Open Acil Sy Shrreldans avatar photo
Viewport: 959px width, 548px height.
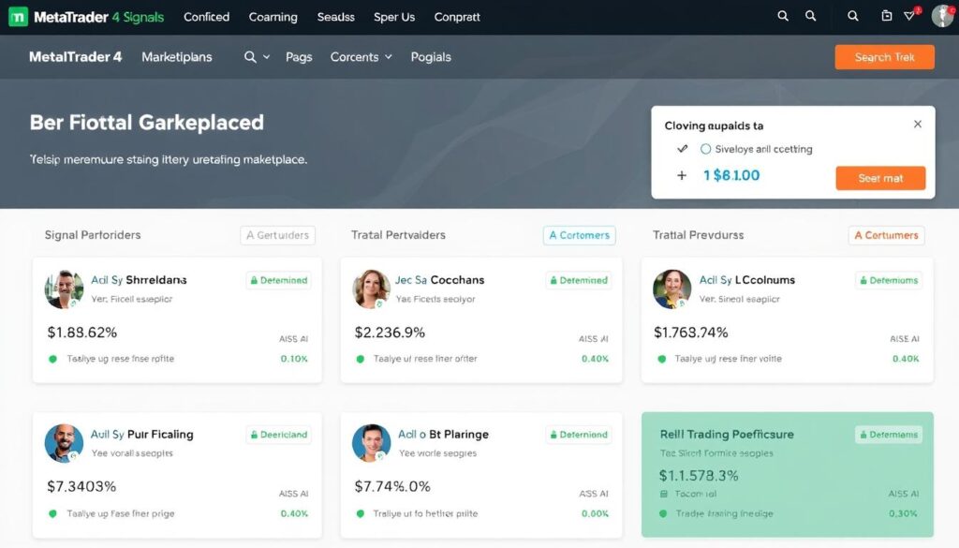pos(64,289)
